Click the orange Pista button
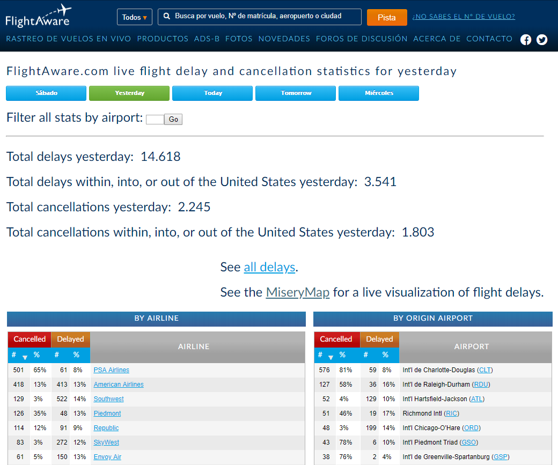 (x=387, y=18)
